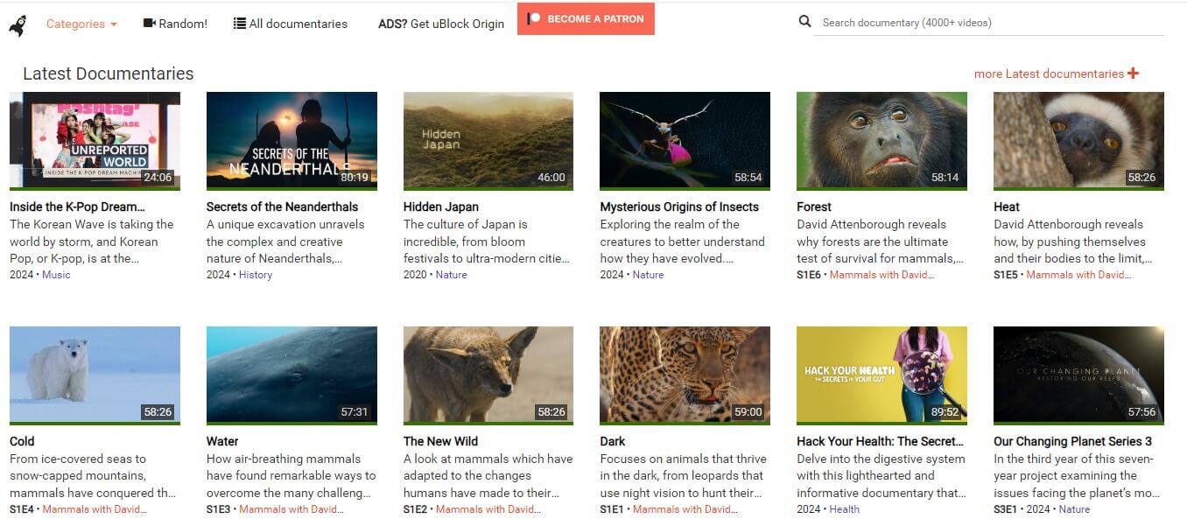Open the ADS? Get uBlock Origin link
Screen dimensions: 1187x519
(x=441, y=24)
